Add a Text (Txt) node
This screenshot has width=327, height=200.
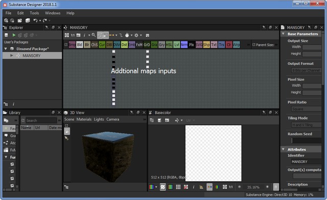pyautogui.click(x=214, y=45)
